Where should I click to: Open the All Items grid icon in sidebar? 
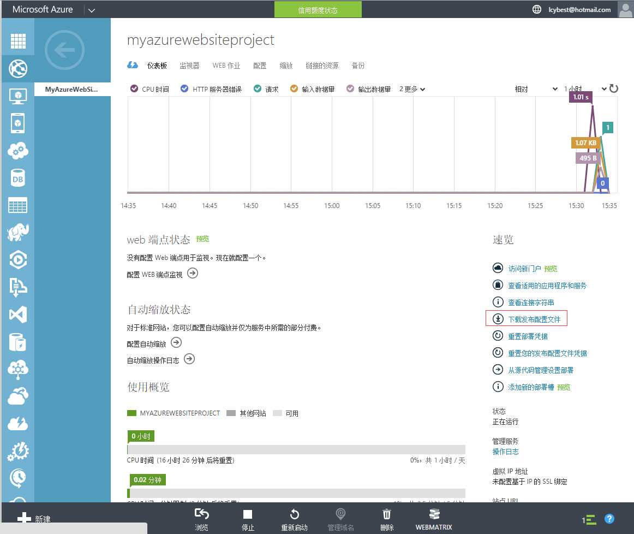click(x=18, y=41)
